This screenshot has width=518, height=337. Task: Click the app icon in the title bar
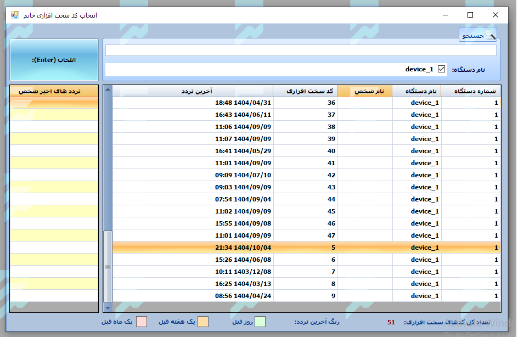point(15,15)
